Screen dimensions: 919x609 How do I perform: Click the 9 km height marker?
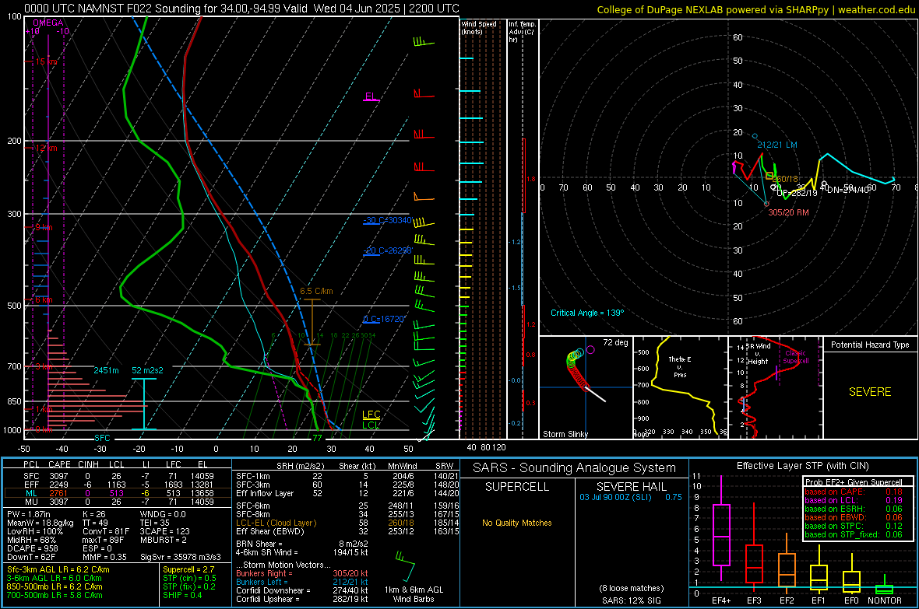(x=44, y=227)
